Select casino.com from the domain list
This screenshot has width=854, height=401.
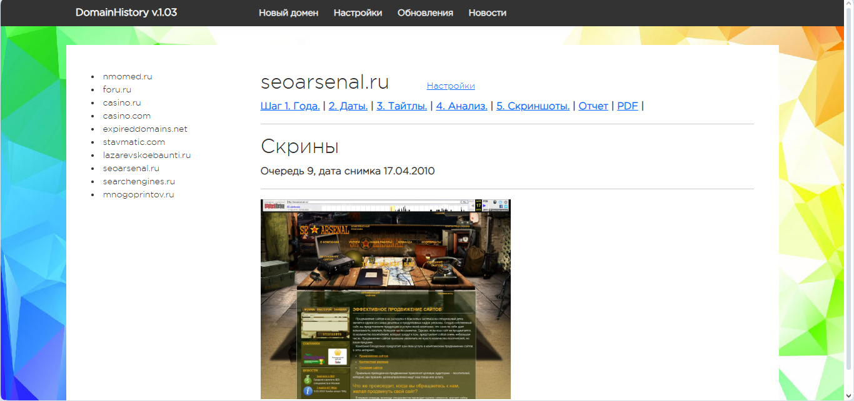pos(127,116)
